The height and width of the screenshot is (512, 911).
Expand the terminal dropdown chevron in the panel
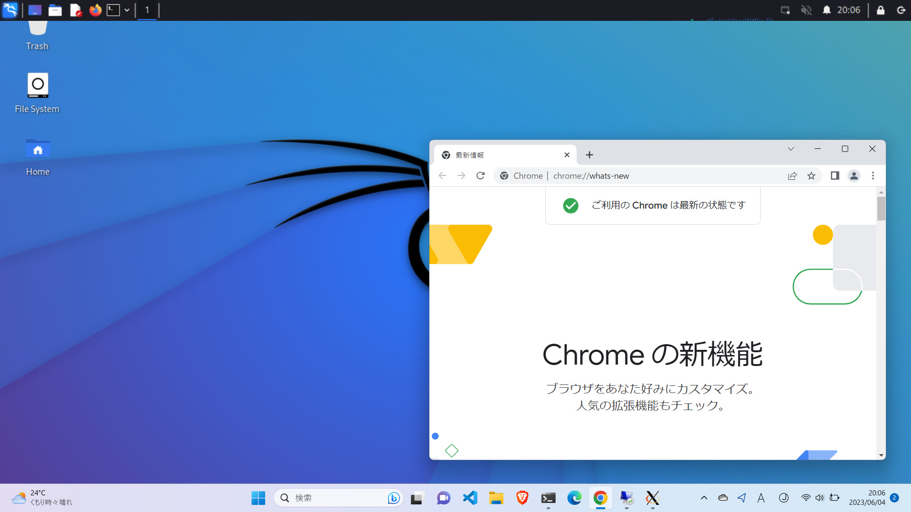pos(126,10)
